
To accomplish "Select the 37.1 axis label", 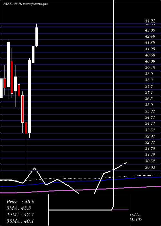I will point(149,93).
